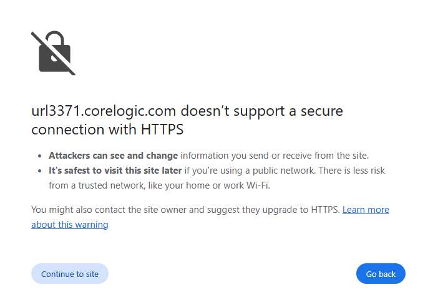
Task: Click the 'connection with HTTPS' heading line
Action: tap(107, 129)
